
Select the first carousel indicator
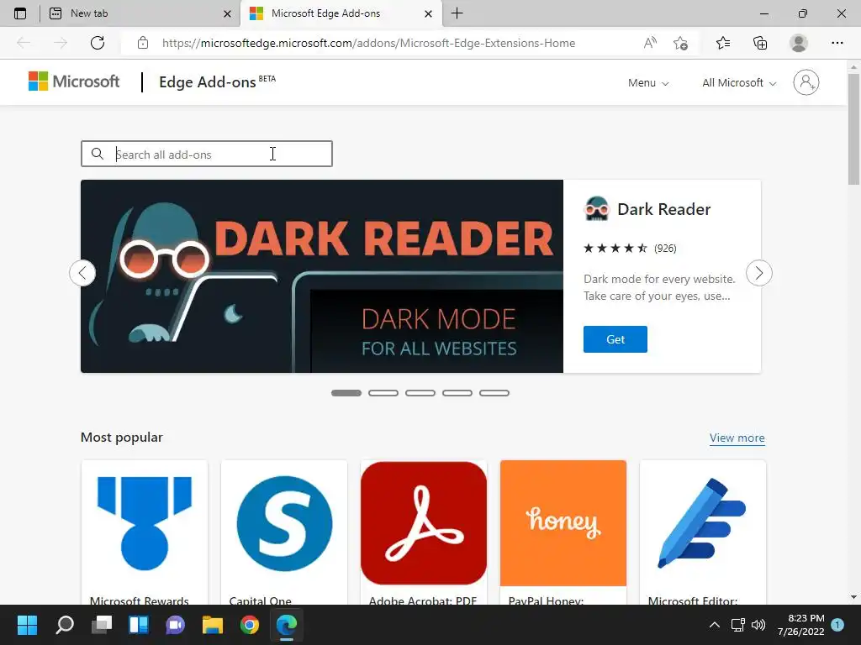[346, 393]
